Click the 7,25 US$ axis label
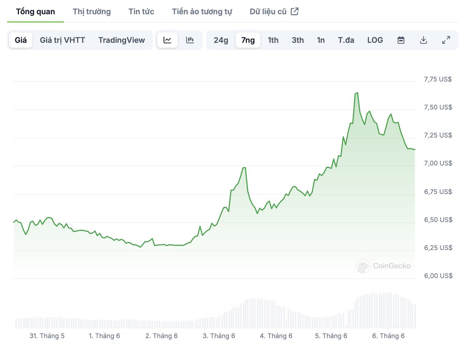Image resolution: width=466 pixels, height=348 pixels. point(438,135)
